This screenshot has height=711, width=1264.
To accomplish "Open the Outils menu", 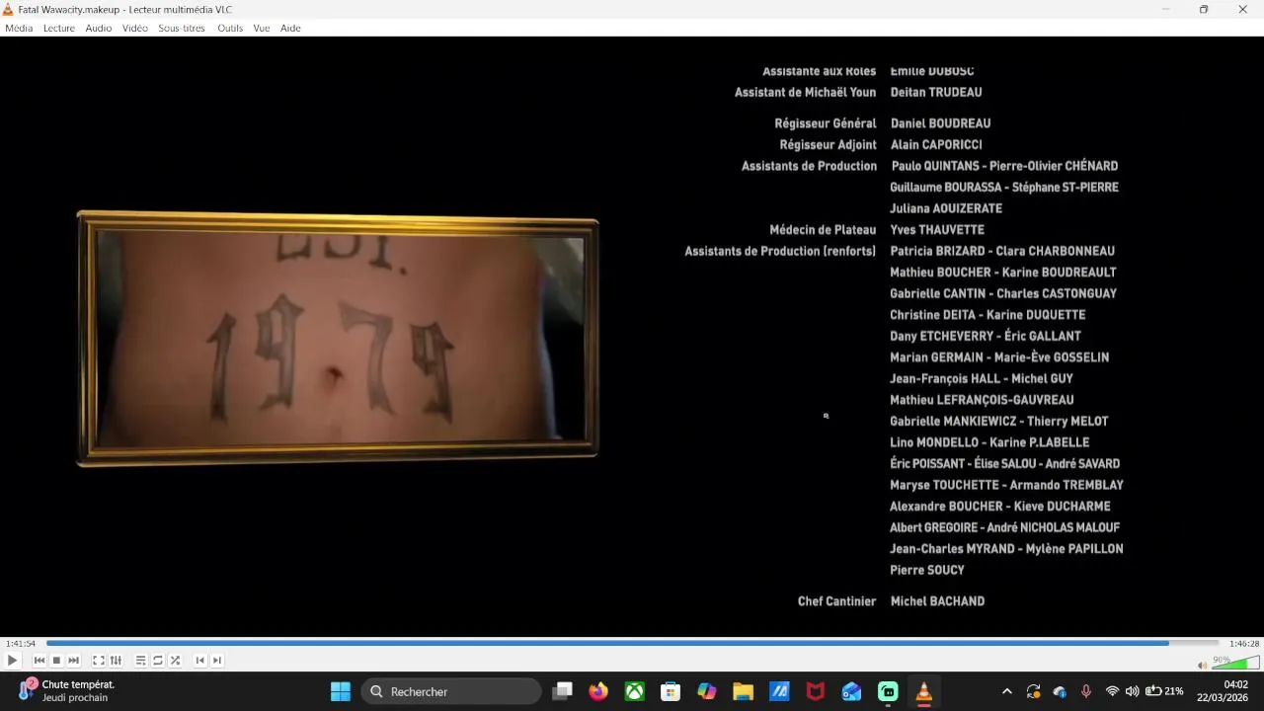I will (x=230, y=28).
